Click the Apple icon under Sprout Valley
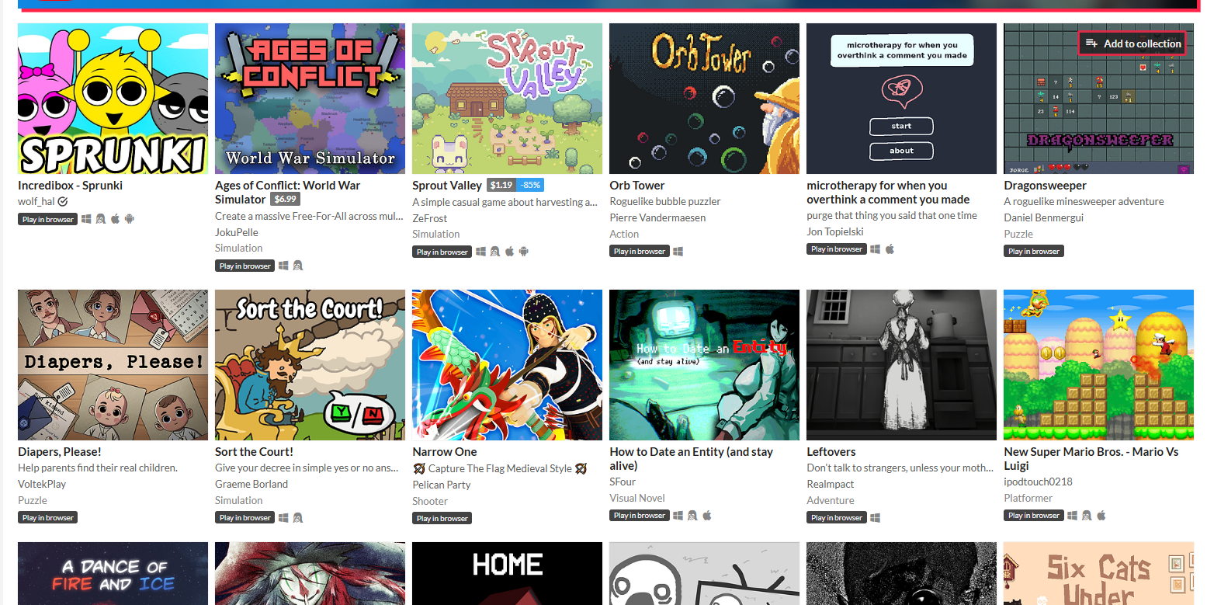 point(510,251)
